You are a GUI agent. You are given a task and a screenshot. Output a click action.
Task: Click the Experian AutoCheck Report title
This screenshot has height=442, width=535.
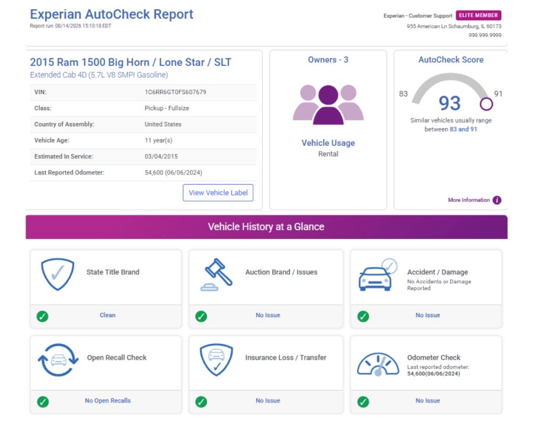coord(112,14)
